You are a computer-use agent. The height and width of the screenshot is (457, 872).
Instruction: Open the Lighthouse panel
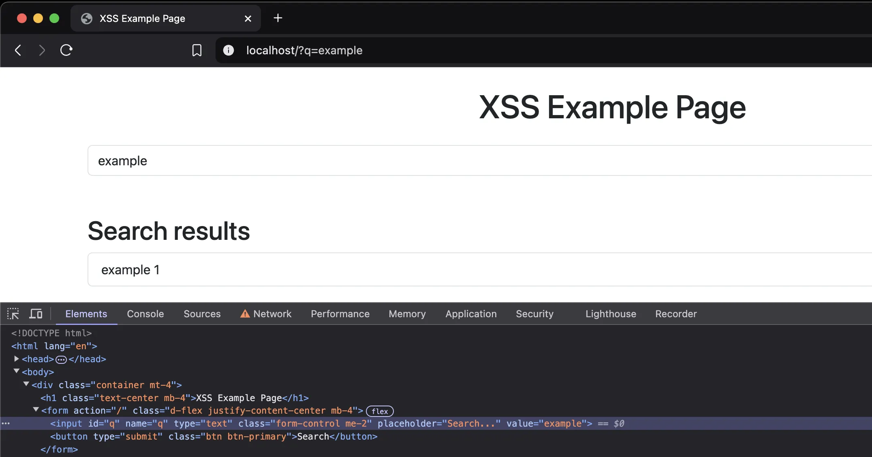(610, 314)
